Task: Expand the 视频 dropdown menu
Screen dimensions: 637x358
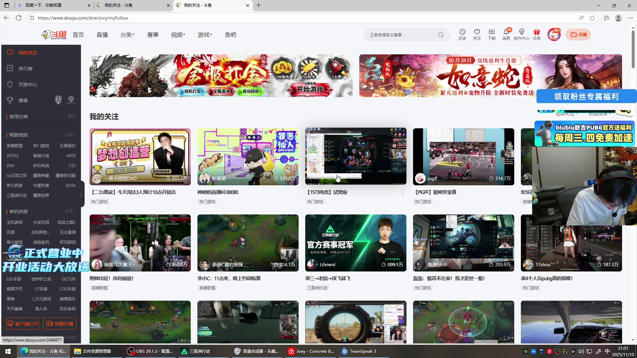Action: [178, 35]
